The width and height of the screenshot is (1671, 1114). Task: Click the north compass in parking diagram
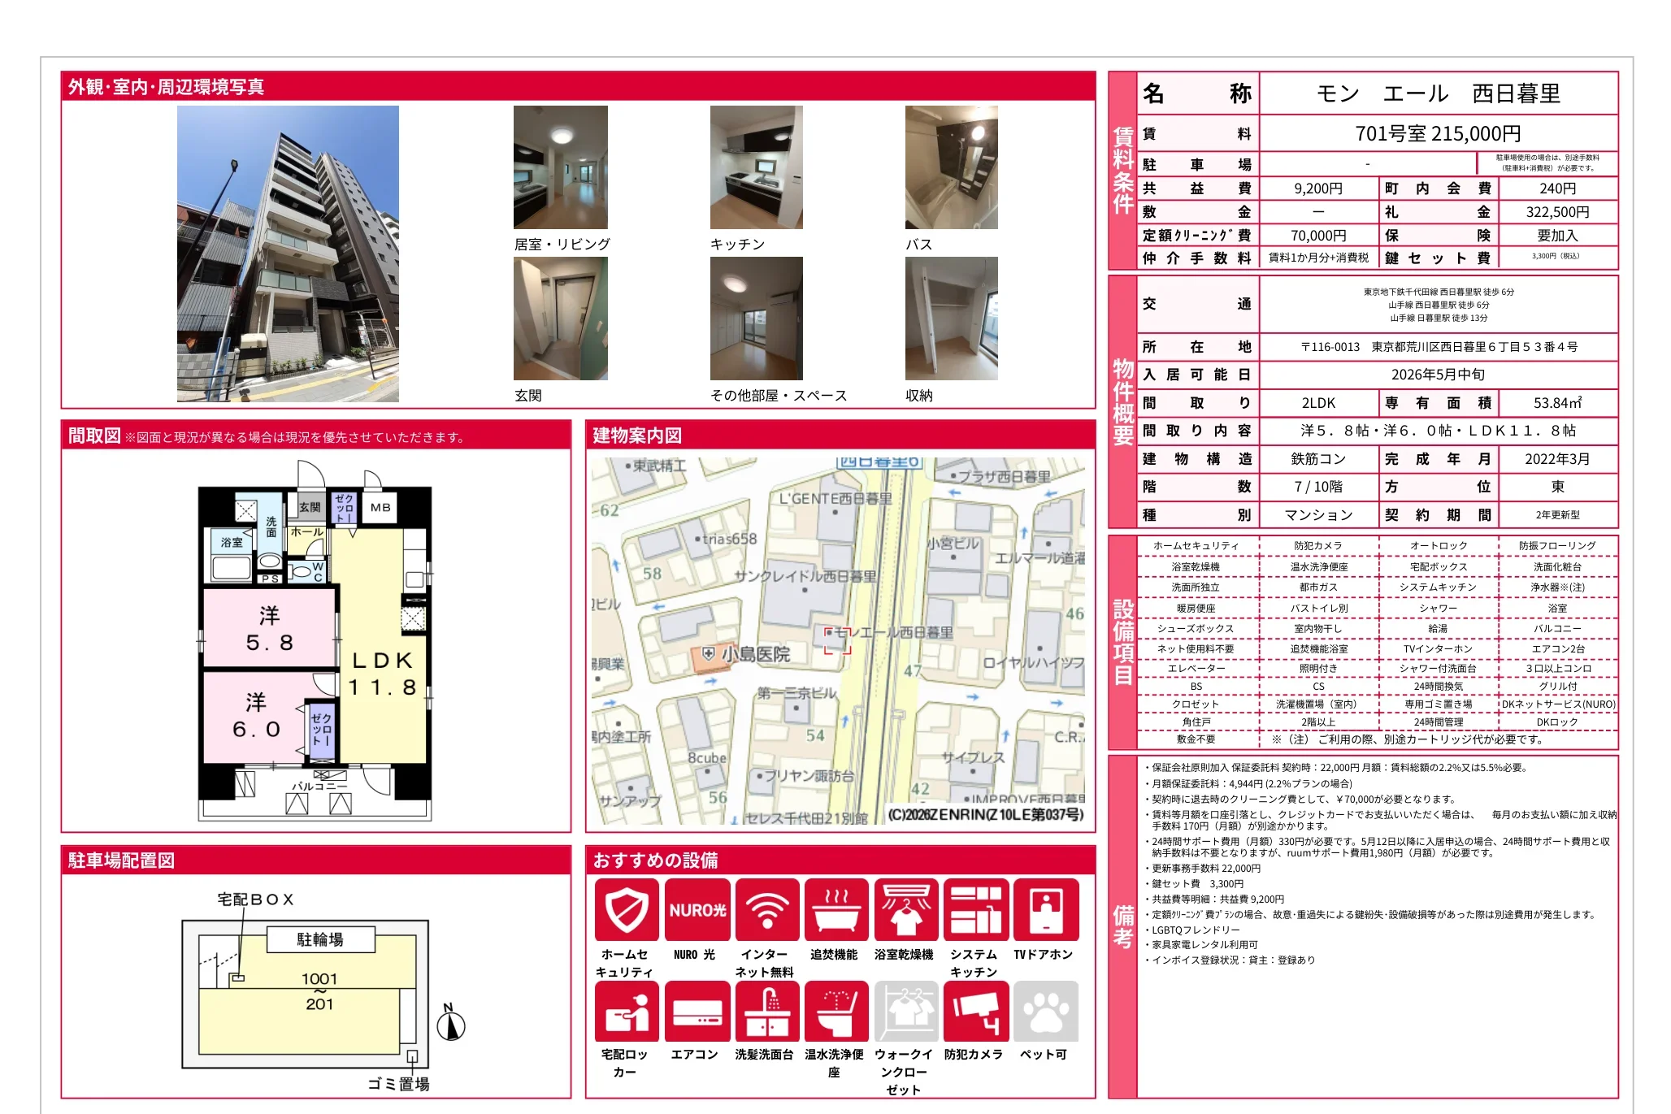(x=450, y=1024)
